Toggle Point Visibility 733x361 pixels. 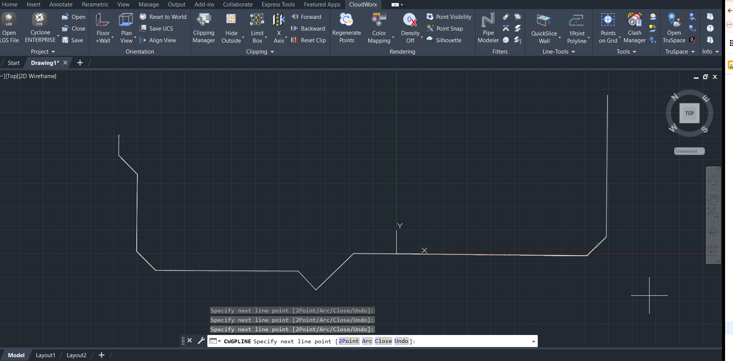pos(449,17)
